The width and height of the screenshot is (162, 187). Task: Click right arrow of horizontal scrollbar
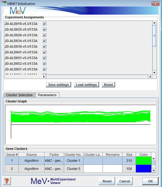click(x=150, y=77)
